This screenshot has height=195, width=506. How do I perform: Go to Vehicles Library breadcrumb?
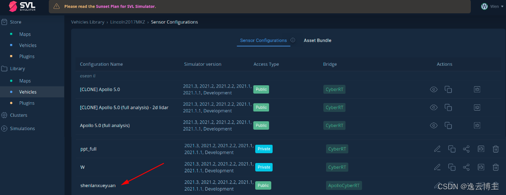pos(87,22)
